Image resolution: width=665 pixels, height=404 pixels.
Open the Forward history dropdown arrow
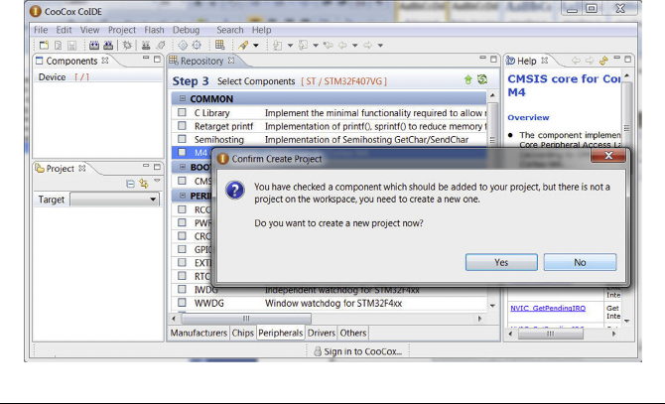[380, 46]
